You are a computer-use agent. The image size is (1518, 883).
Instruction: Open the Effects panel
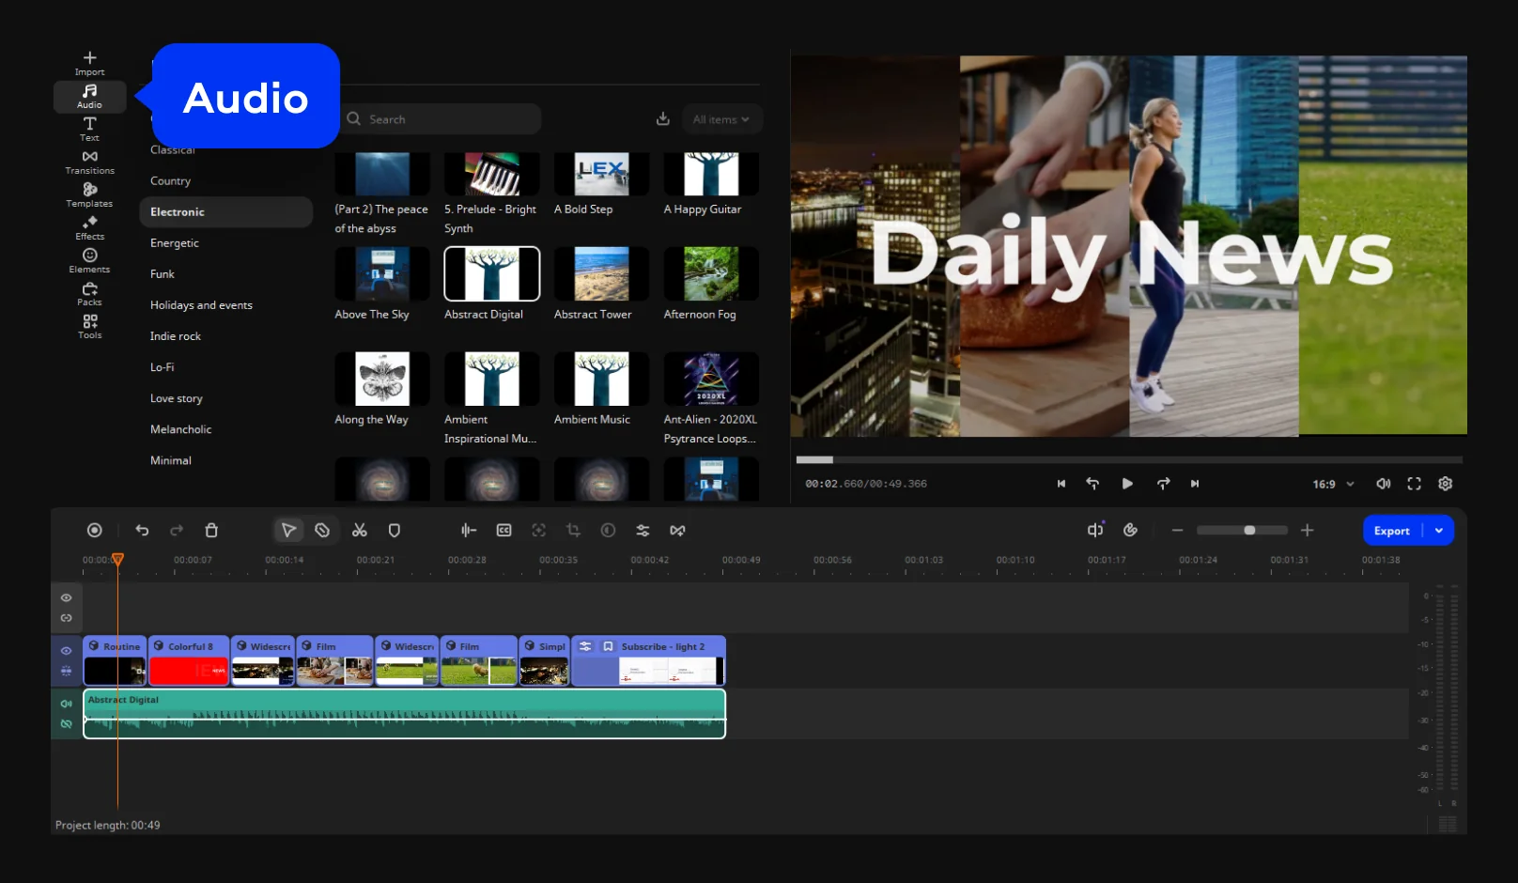pyautogui.click(x=89, y=227)
